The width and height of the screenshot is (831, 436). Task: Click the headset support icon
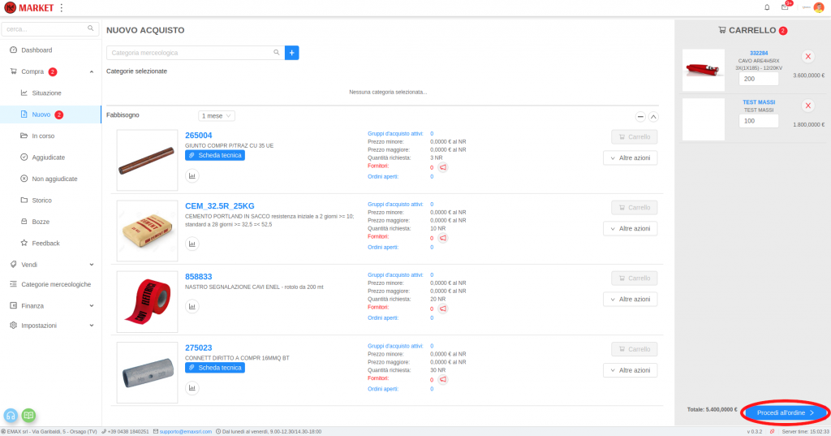[x=11, y=415]
